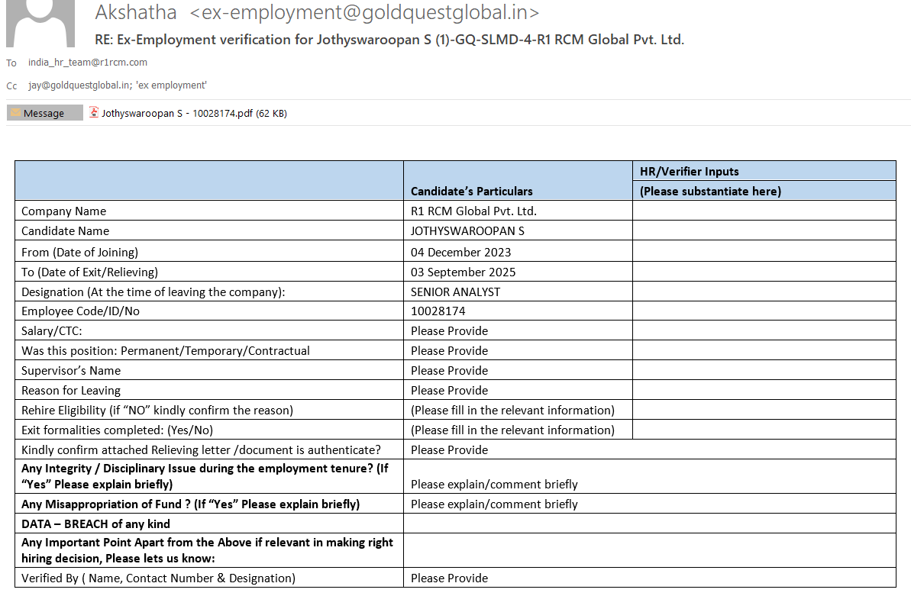Click the 'Salary/CTC:' label
This screenshot has height=596, width=911.
pos(52,330)
